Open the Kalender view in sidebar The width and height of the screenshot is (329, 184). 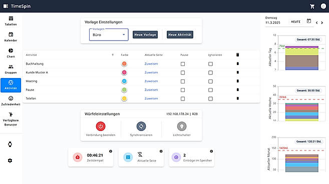tap(11, 37)
